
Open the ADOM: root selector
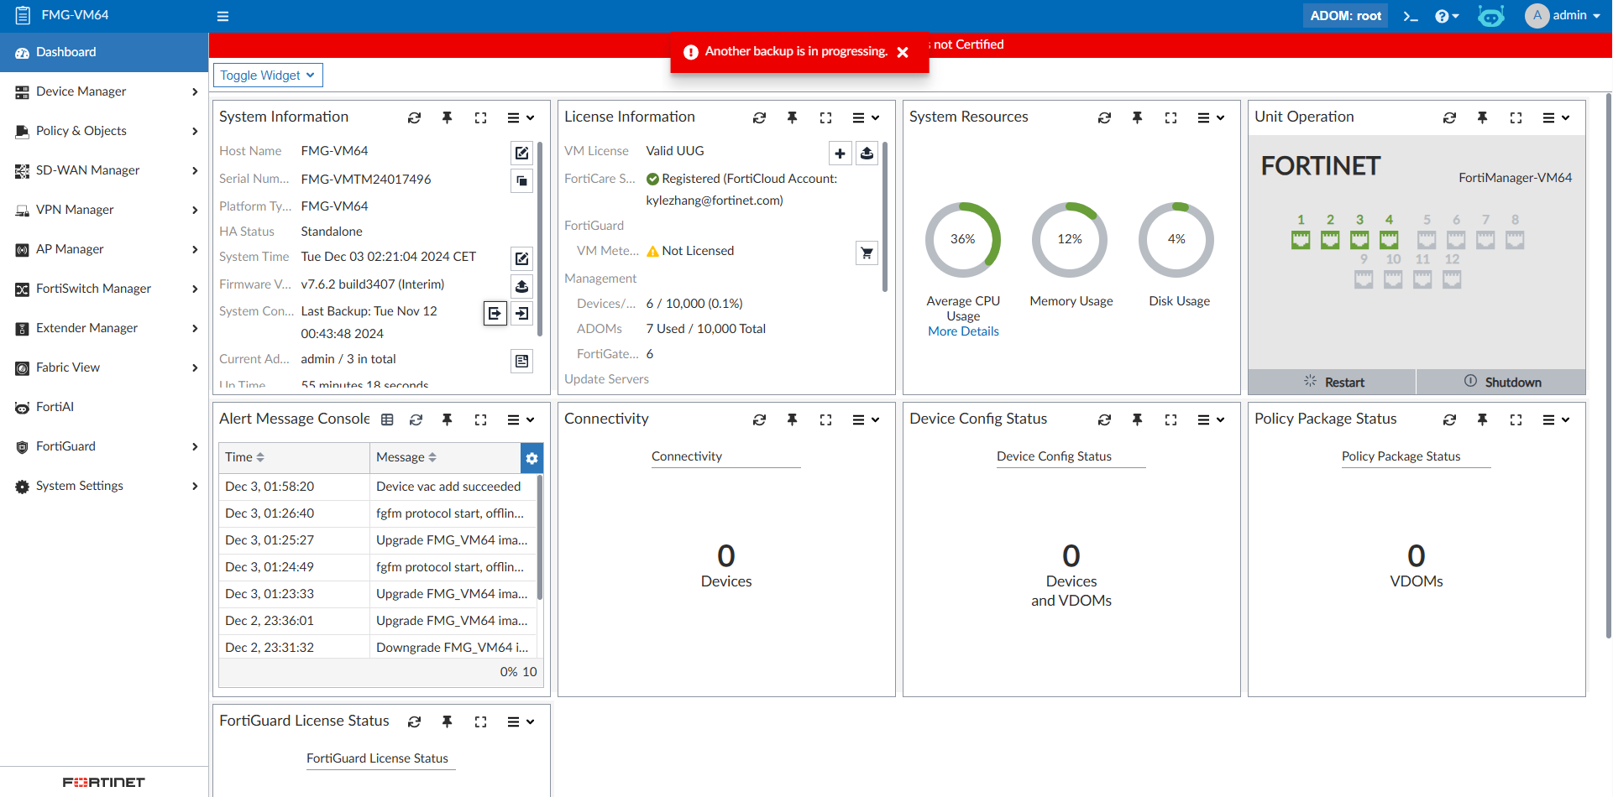[1344, 15]
